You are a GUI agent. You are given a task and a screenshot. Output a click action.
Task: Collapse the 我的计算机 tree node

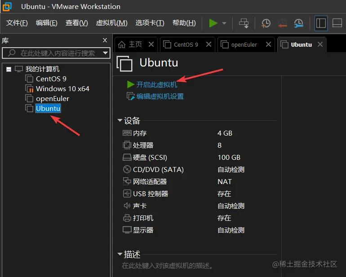pyautogui.click(x=9, y=70)
